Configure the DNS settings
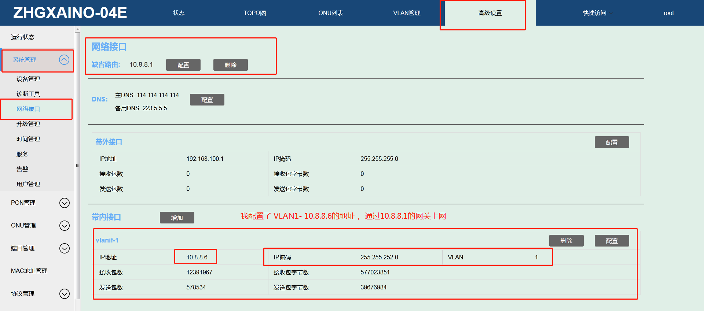This screenshot has height=311, width=704. [x=207, y=100]
